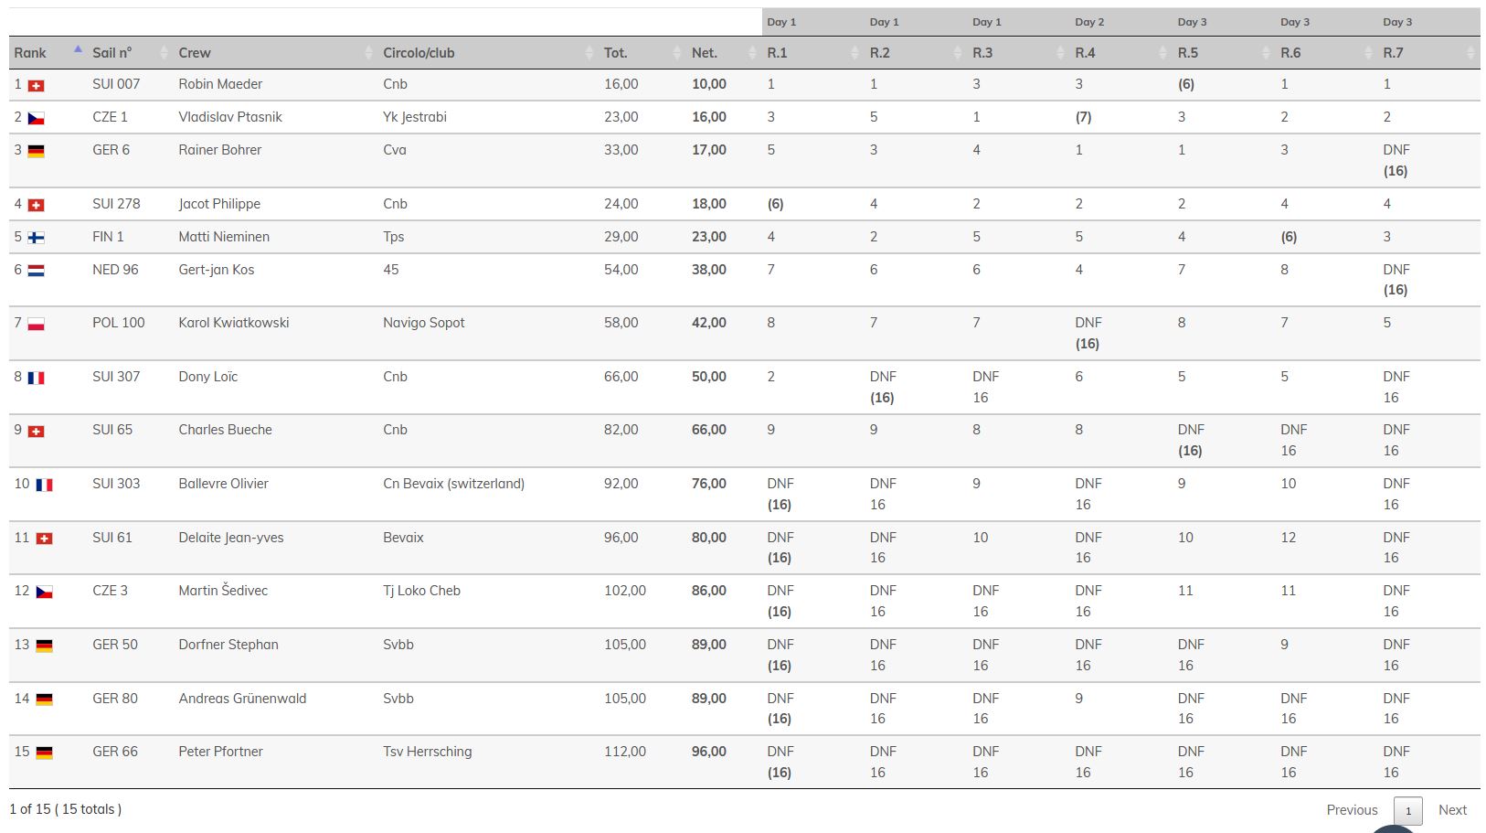Select page 1 in pagination
The height and width of the screenshot is (833, 1486).
coord(1407,811)
